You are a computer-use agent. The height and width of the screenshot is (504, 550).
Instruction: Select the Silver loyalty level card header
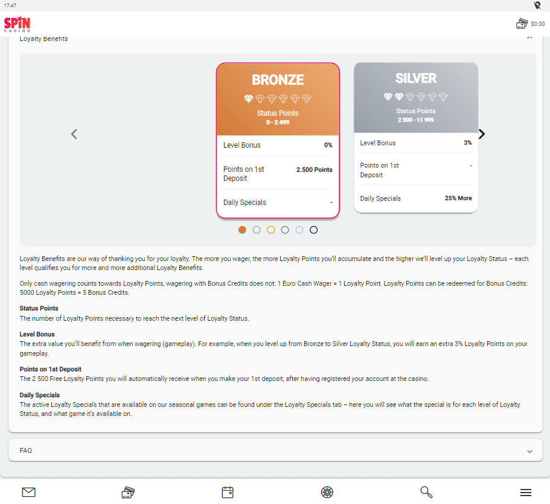click(x=416, y=98)
